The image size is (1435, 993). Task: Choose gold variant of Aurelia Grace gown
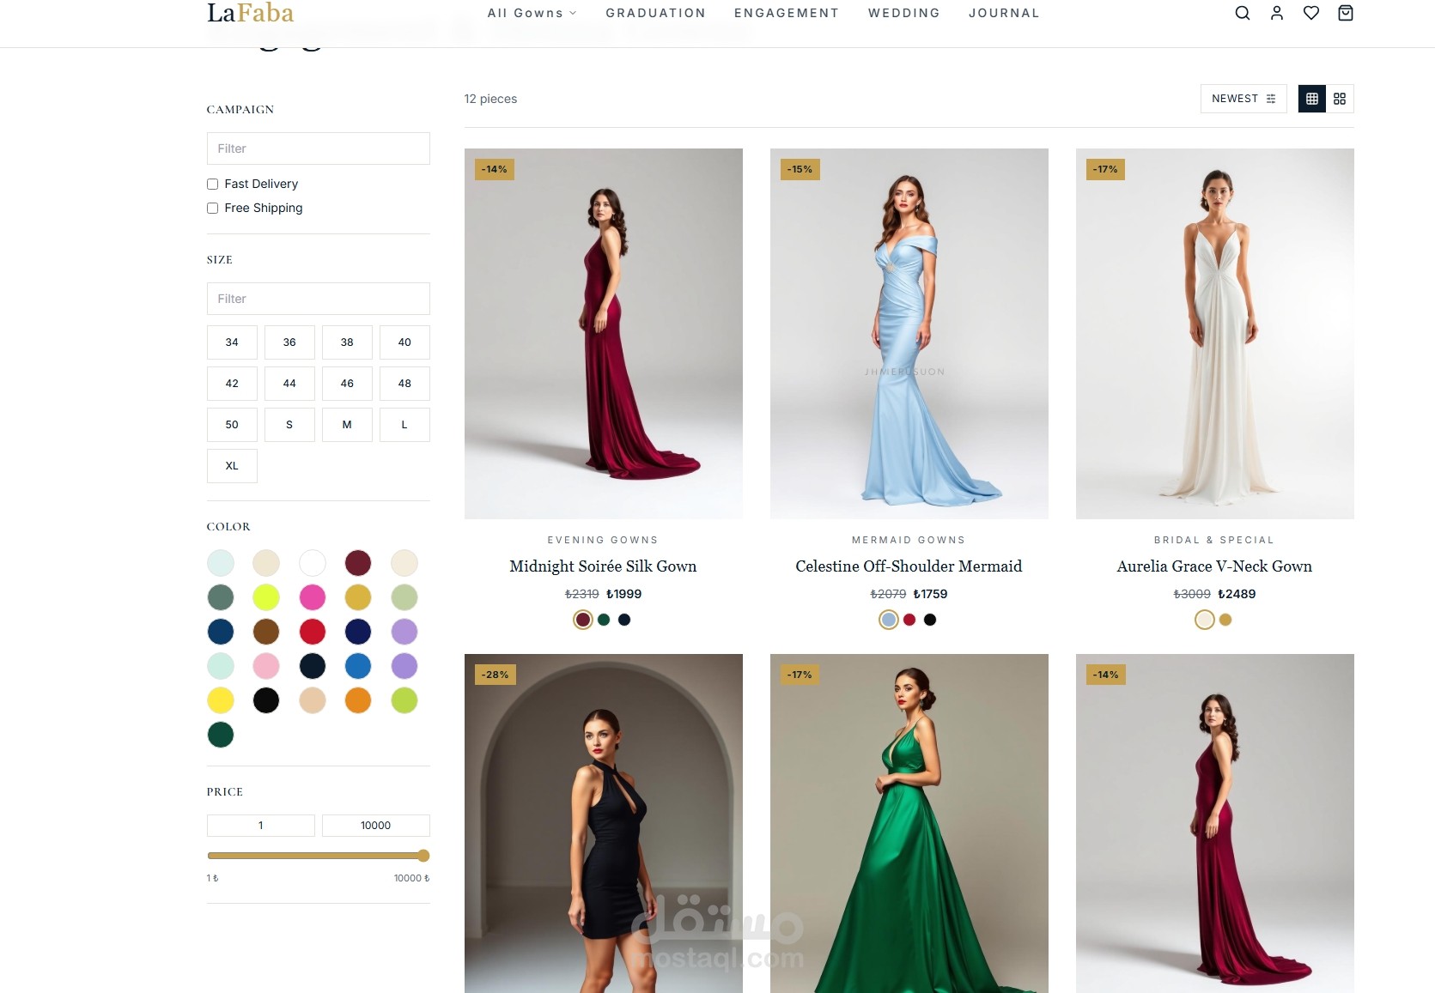click(1225, 620)
